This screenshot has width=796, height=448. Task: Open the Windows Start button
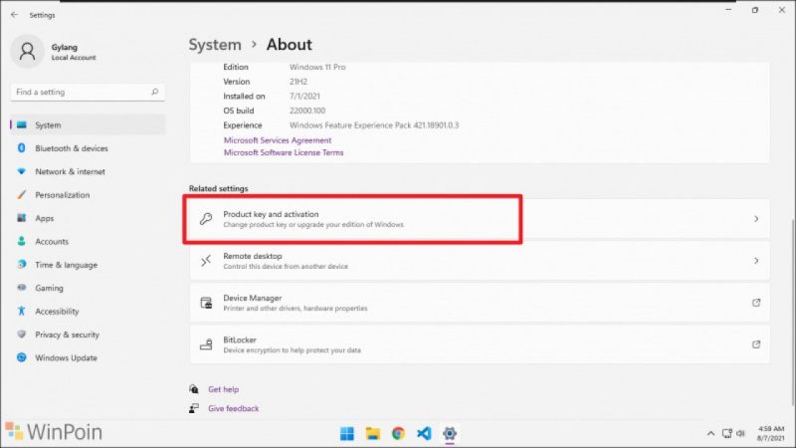coord(347,433)
